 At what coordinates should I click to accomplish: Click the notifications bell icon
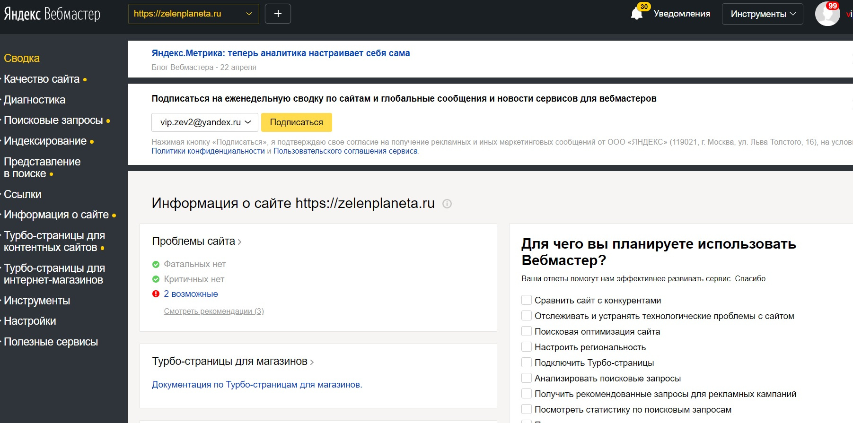637,14
